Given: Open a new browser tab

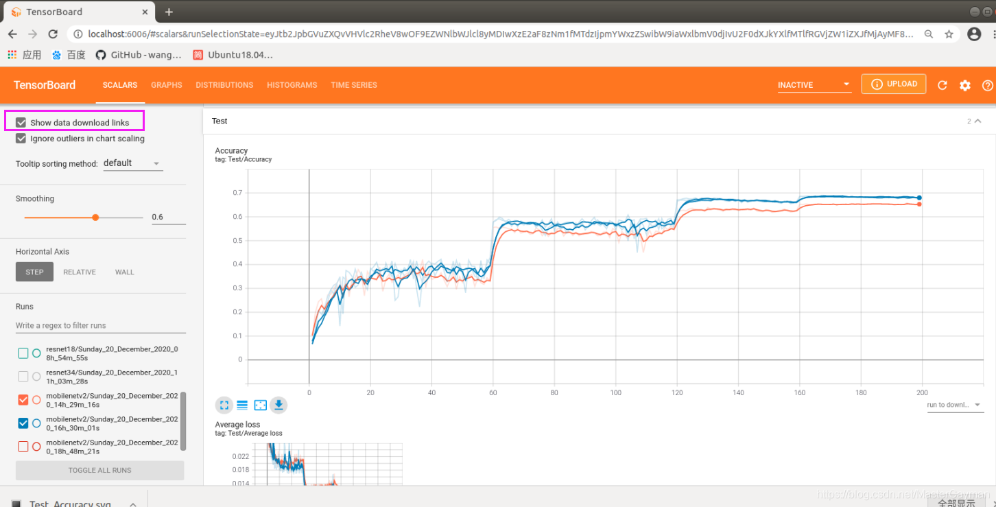Looking at the screenshot, I should pos(169,12).
